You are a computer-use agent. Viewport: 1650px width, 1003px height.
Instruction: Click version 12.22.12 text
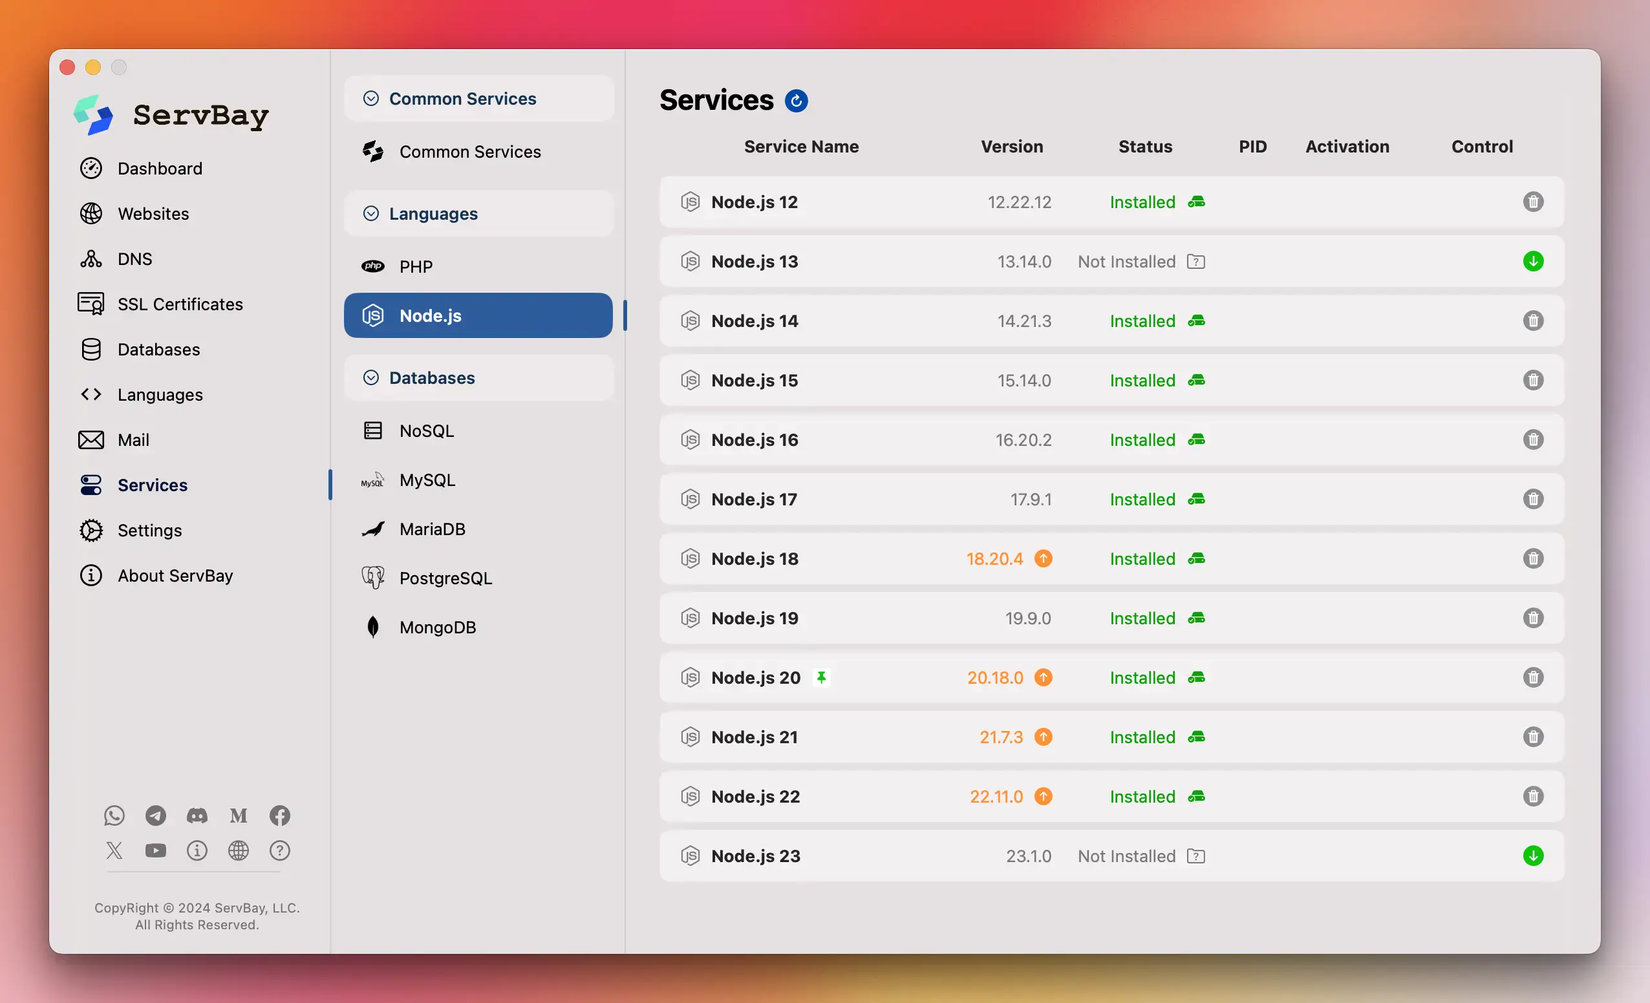tap(1019, 202)
